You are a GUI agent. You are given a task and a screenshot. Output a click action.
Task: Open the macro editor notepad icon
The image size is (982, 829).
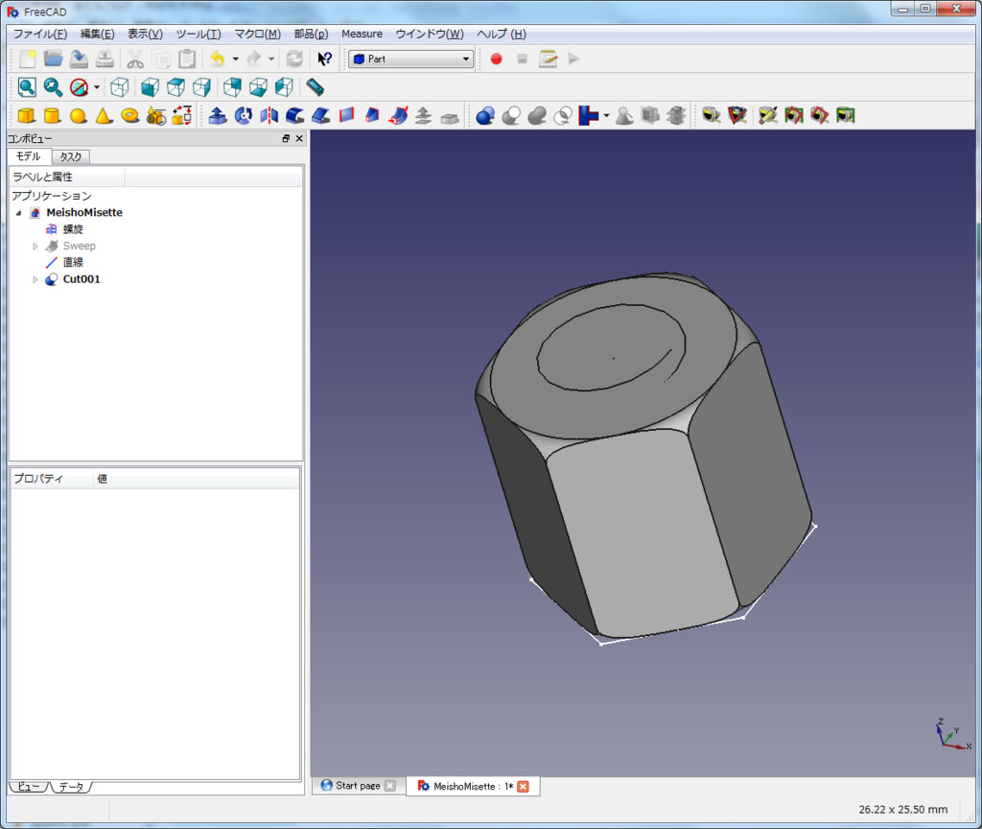tap(548, 59)
